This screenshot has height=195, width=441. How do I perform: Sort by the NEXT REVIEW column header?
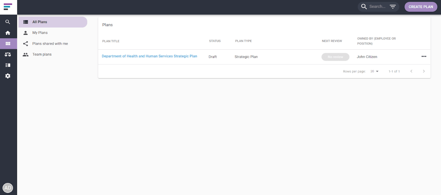coord(332,41)
